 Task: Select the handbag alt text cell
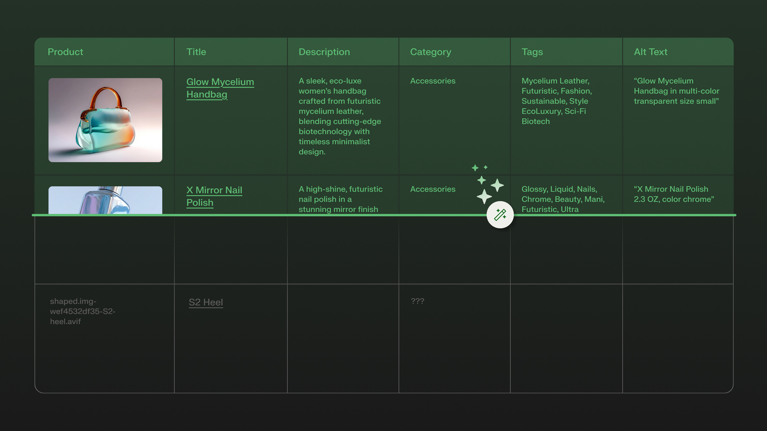[x=676, y=91]
